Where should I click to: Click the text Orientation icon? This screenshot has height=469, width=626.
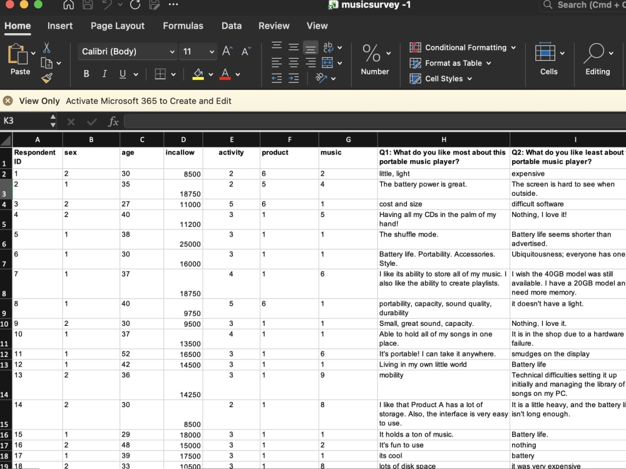(321, 78)
